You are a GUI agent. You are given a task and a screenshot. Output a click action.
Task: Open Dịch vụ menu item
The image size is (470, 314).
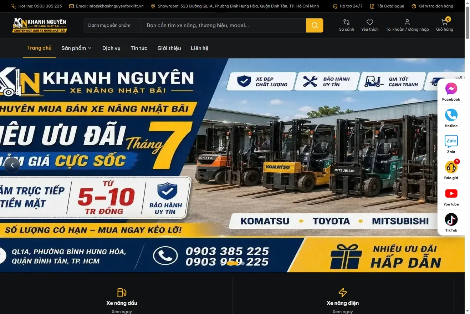click(111, 48)
